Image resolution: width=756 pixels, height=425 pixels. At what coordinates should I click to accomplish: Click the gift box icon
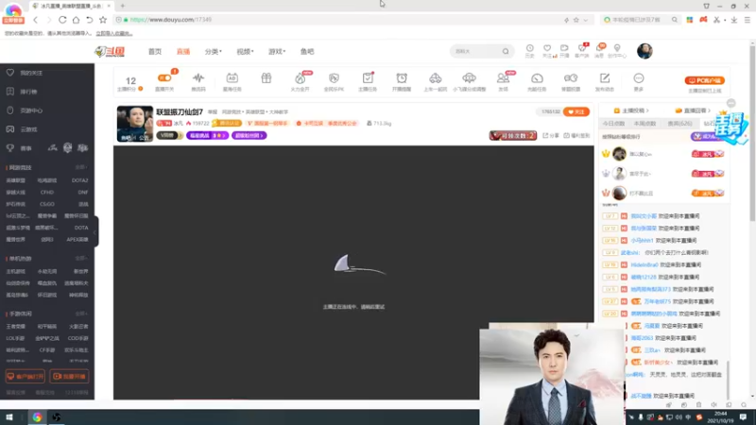click(x=266, y=78)
